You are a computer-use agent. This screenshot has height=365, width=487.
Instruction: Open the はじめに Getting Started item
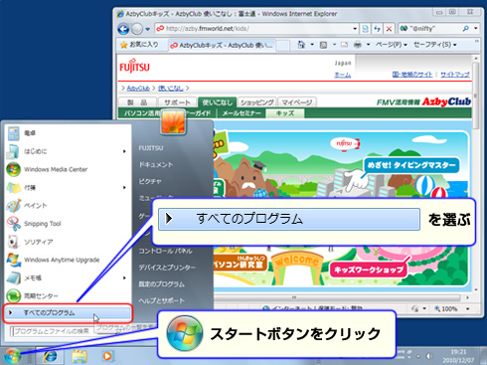67,151
